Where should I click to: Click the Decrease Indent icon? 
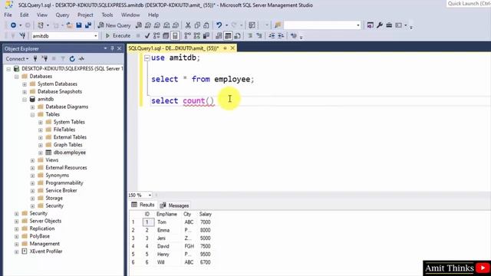coord(272,36)
